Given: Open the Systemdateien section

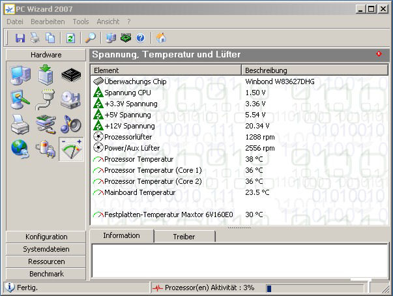Looking at the screenshot, I should click(46, 249).
